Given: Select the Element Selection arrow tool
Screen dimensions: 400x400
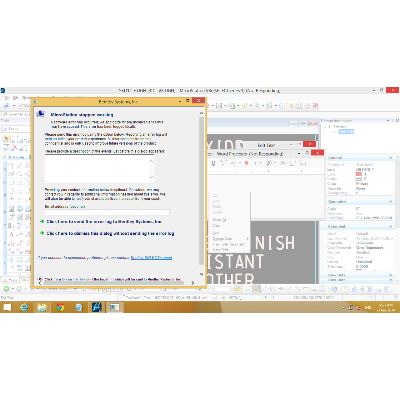Looking at the screenshot, I should pos(6,139).
